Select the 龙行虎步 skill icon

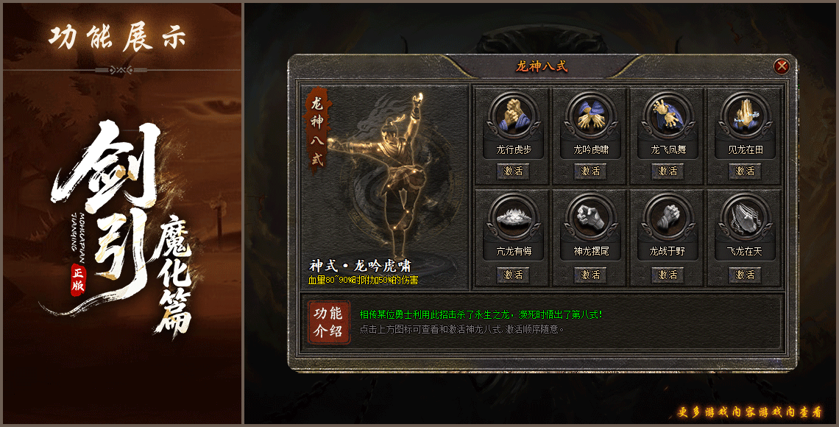[513, 116]
